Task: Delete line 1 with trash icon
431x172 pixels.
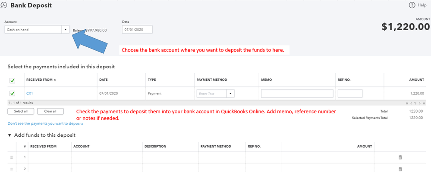Action: (x=400, y=157)
